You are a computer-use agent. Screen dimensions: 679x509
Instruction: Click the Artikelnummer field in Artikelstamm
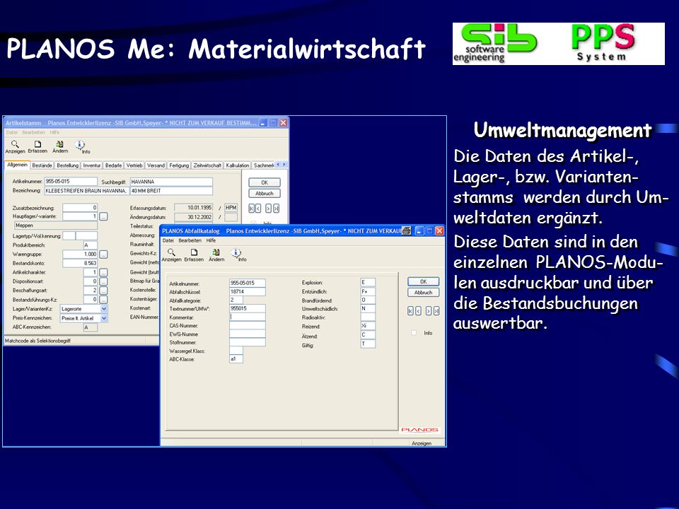click(71, 182)
